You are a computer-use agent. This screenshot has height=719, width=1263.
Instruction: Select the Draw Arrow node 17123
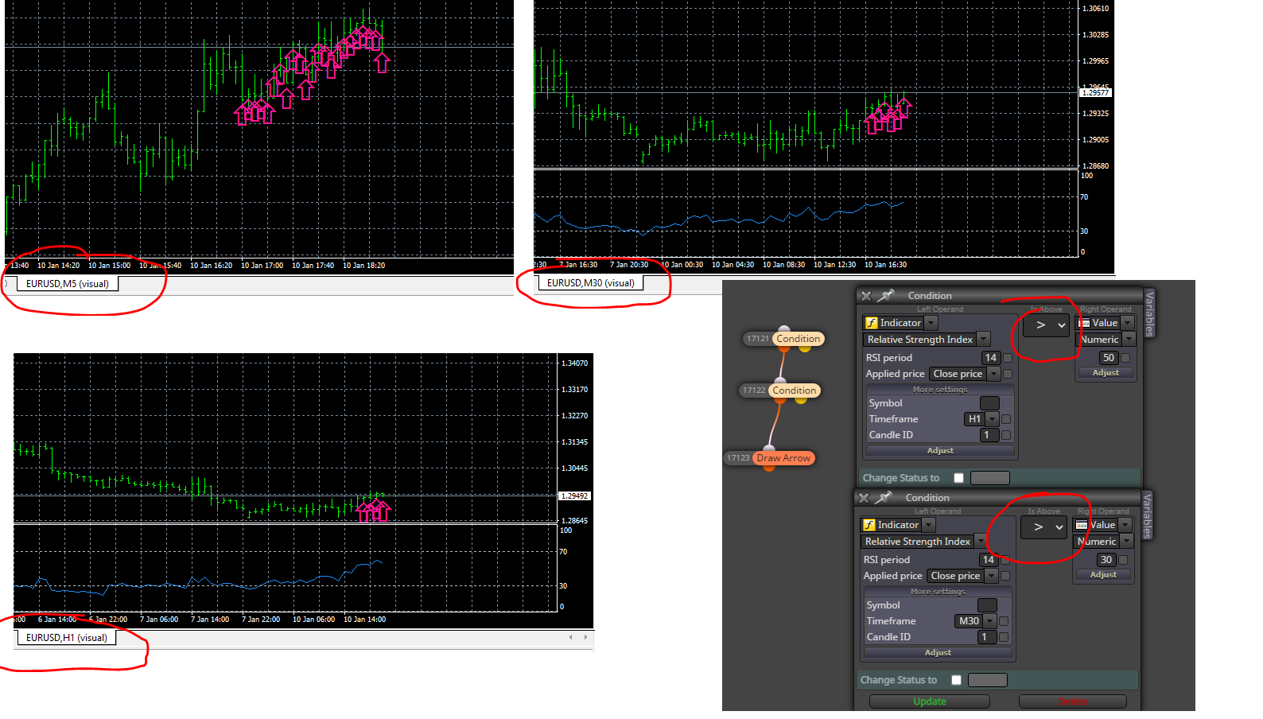[783, 458]
